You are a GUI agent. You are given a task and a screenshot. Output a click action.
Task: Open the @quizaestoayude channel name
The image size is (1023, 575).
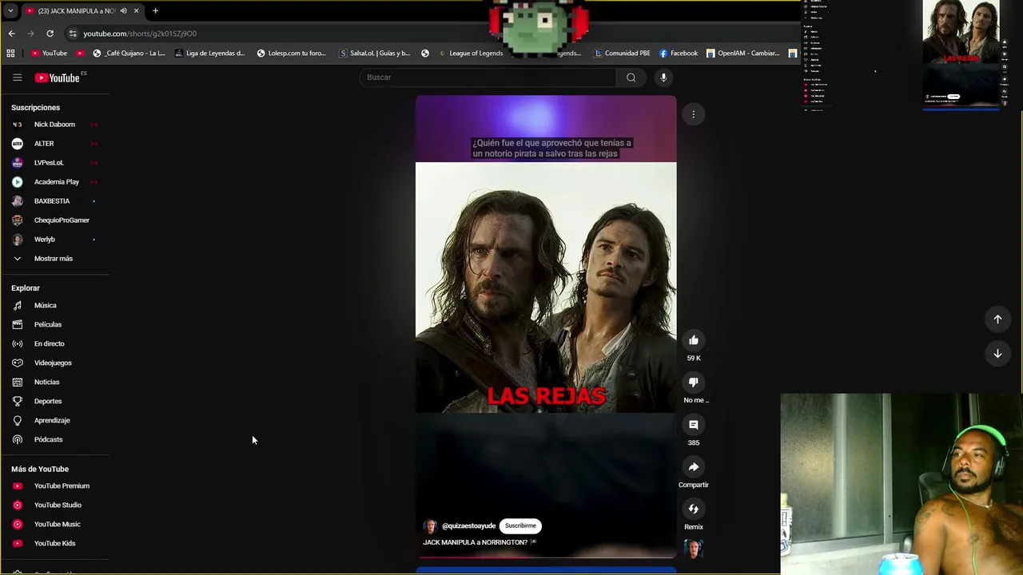point(468,526)
